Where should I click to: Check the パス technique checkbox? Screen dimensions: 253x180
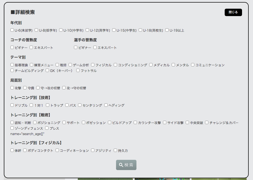[67, 105]
